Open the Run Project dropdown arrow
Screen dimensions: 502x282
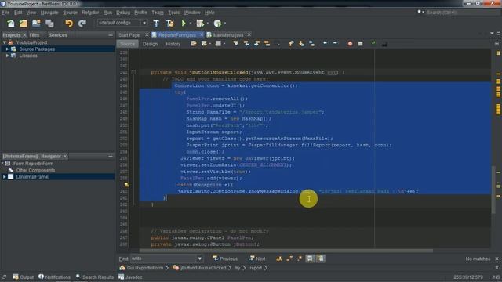click(x=190, y=23)
